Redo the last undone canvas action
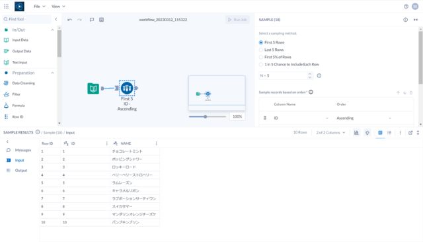The height and width of the screenshot is (242, 423). pyautogui.click(x=79, y=20)
